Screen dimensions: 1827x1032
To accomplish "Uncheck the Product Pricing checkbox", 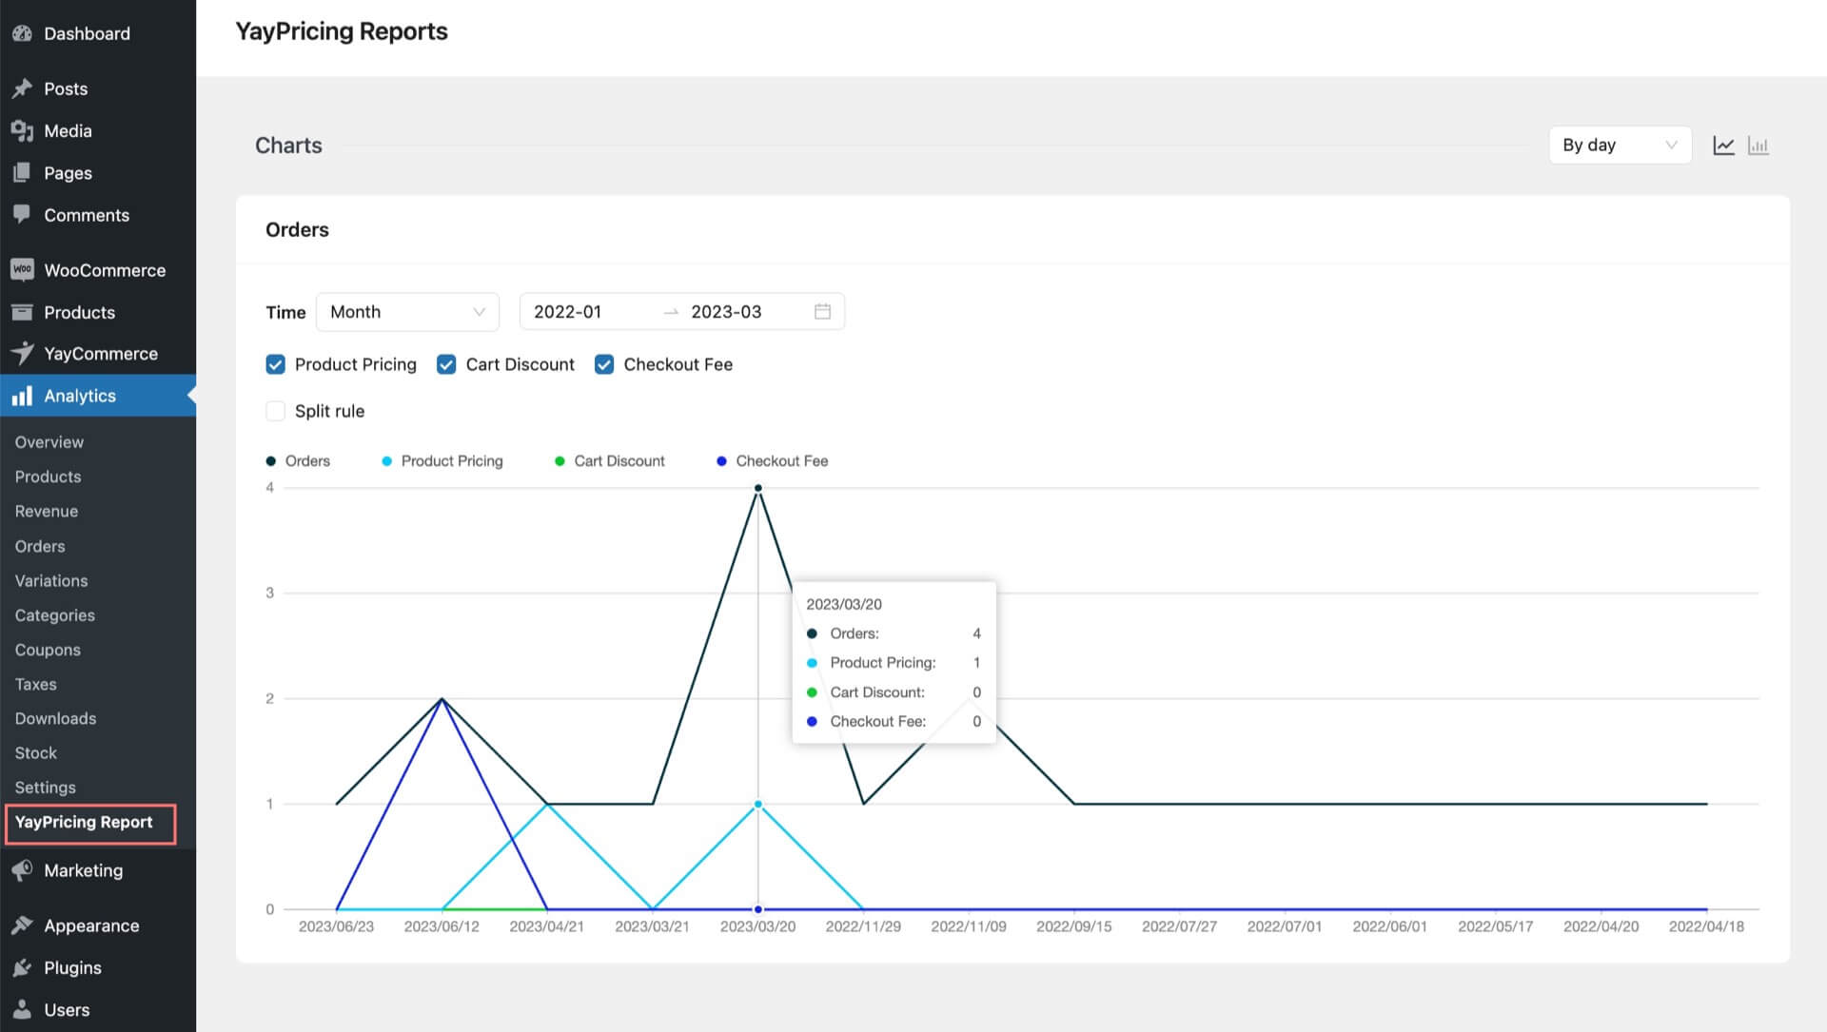I will (x=276, y=364).
